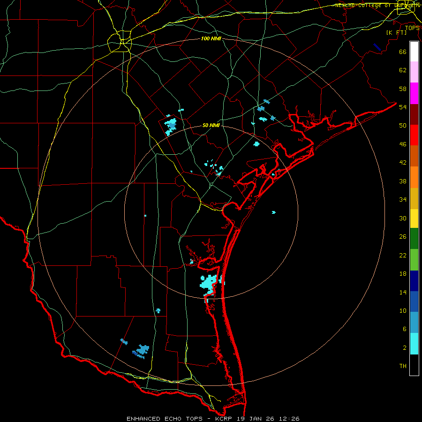Click the '6' legend value
Screen dimensions: 422x422
[x=405, y=329]
